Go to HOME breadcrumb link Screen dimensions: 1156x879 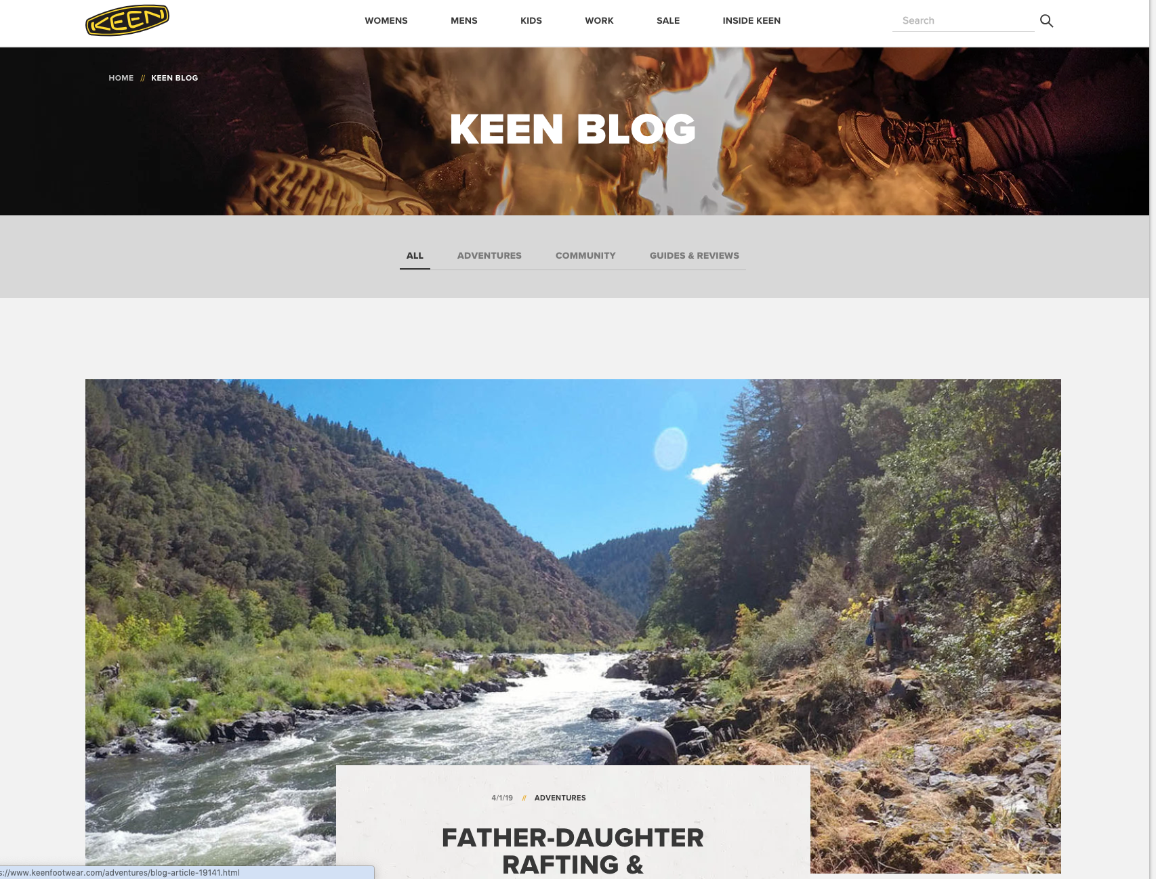(x=121, y=78)
